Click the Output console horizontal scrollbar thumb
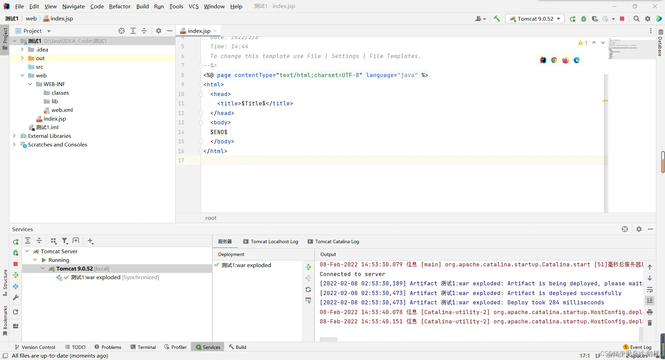The height and width of the screenshot is (360, 665). pyautogui.click(x=329, y=339)
